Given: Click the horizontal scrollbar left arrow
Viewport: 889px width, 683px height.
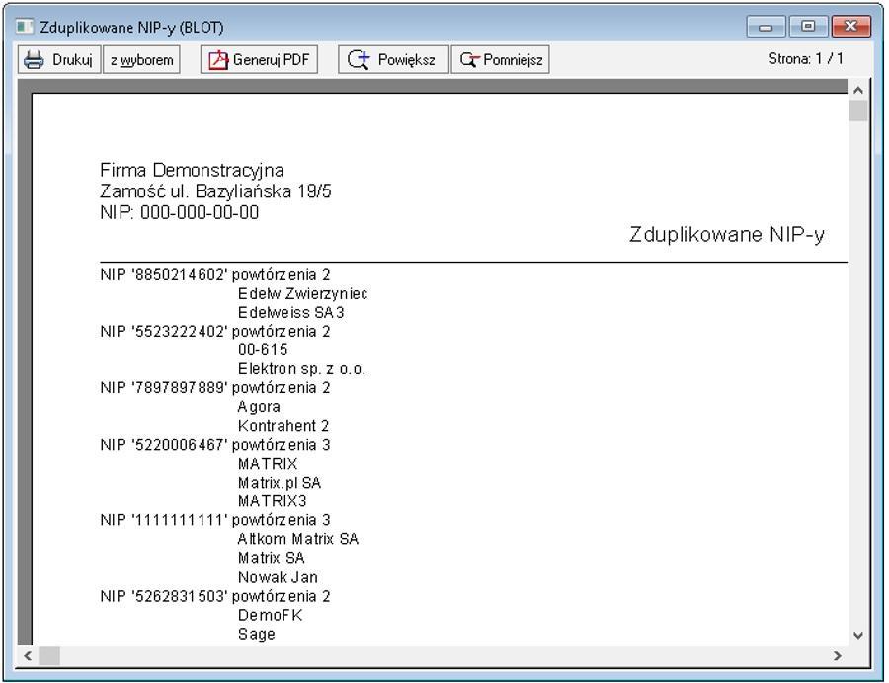Looking at the screenshot, I should tap(28, 655).
